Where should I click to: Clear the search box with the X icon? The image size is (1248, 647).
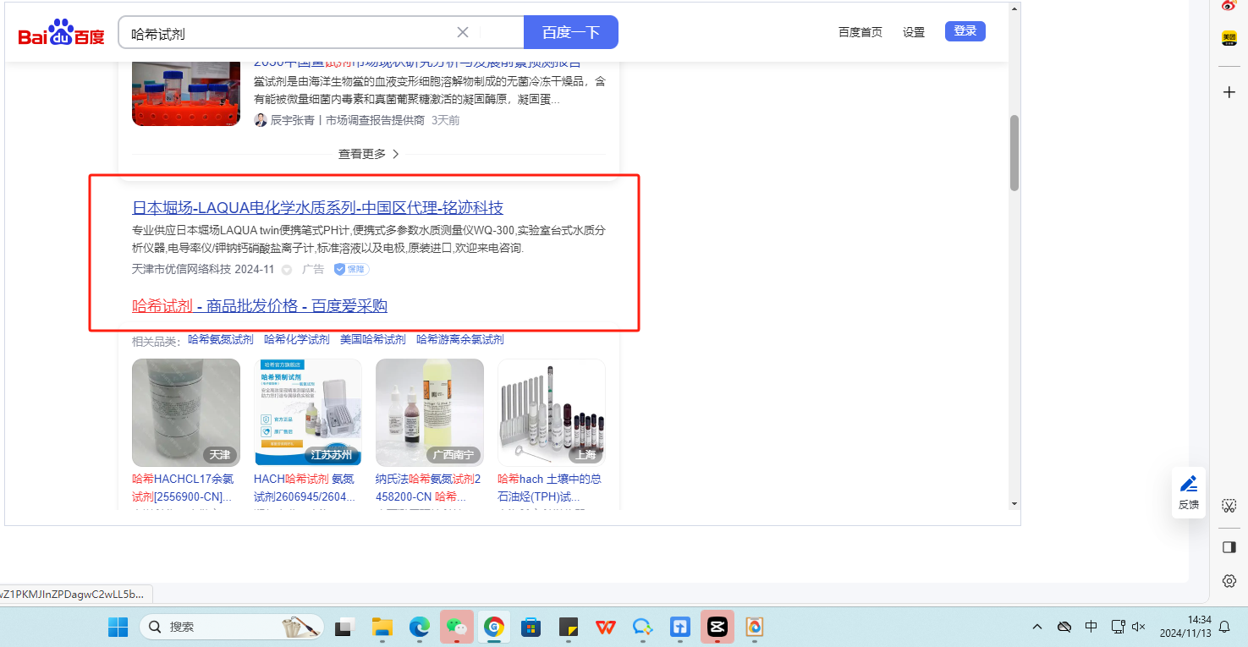463,32
